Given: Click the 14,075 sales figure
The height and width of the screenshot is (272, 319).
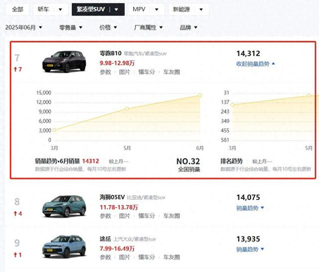Looking at the screenshot, I should (248, 197).
